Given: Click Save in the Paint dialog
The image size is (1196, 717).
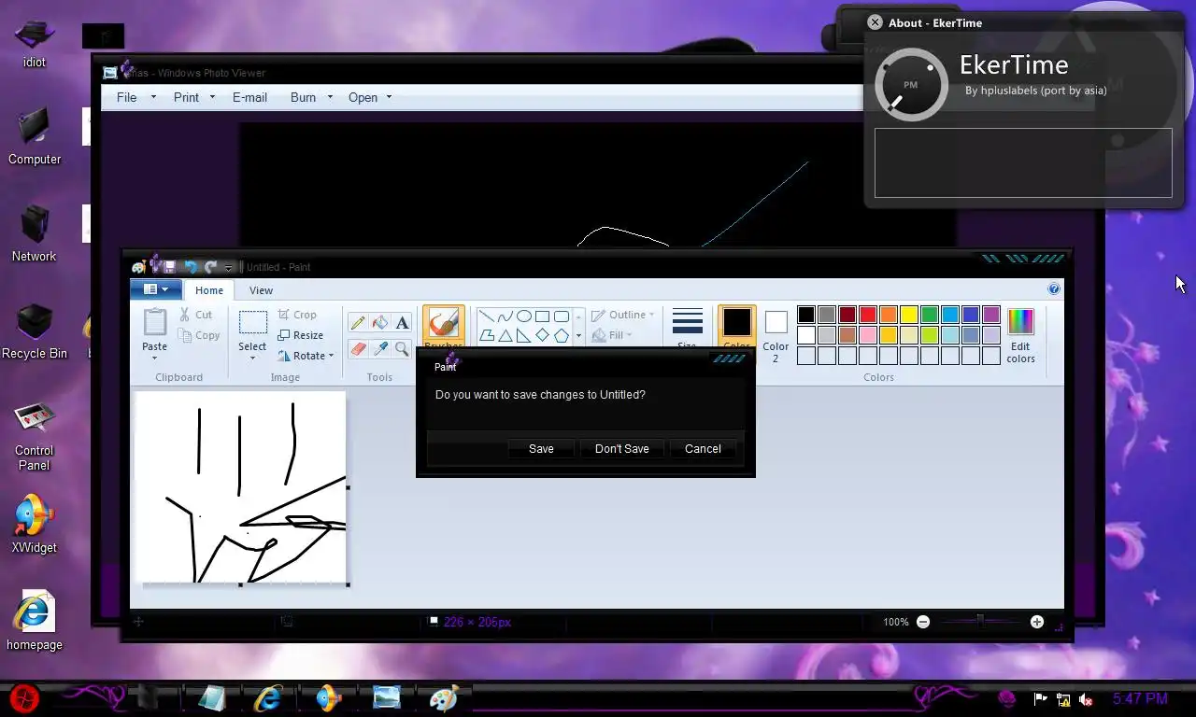Looking at the screenshot, I should 541,449.
